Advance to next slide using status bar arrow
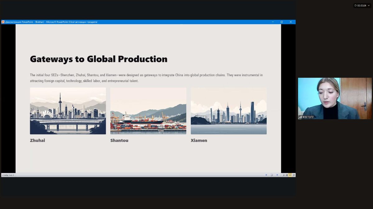 tap(277, 175)
